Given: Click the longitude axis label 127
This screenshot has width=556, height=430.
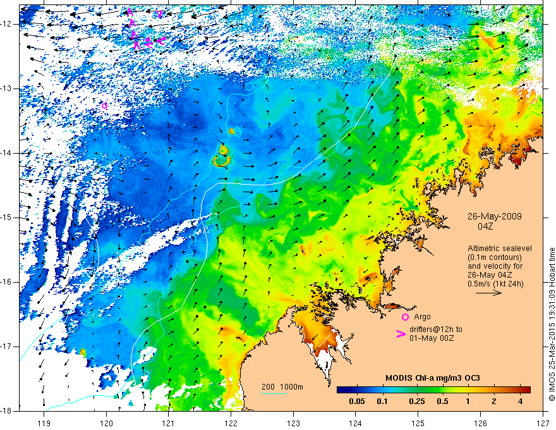Looking at the screenshot, I should [543, 423].
